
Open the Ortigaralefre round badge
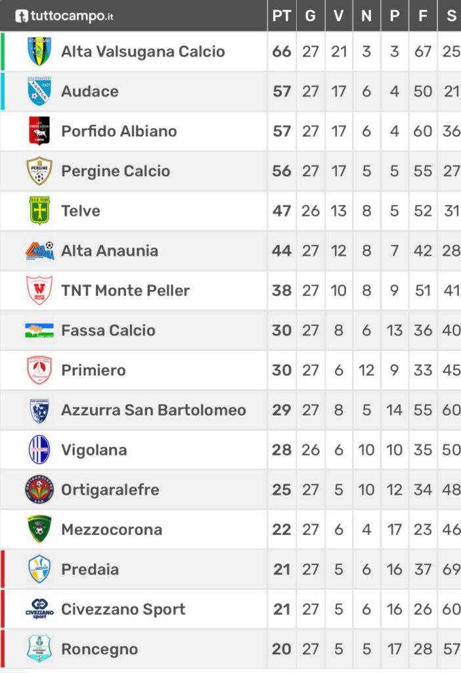(x=39, y=489)
